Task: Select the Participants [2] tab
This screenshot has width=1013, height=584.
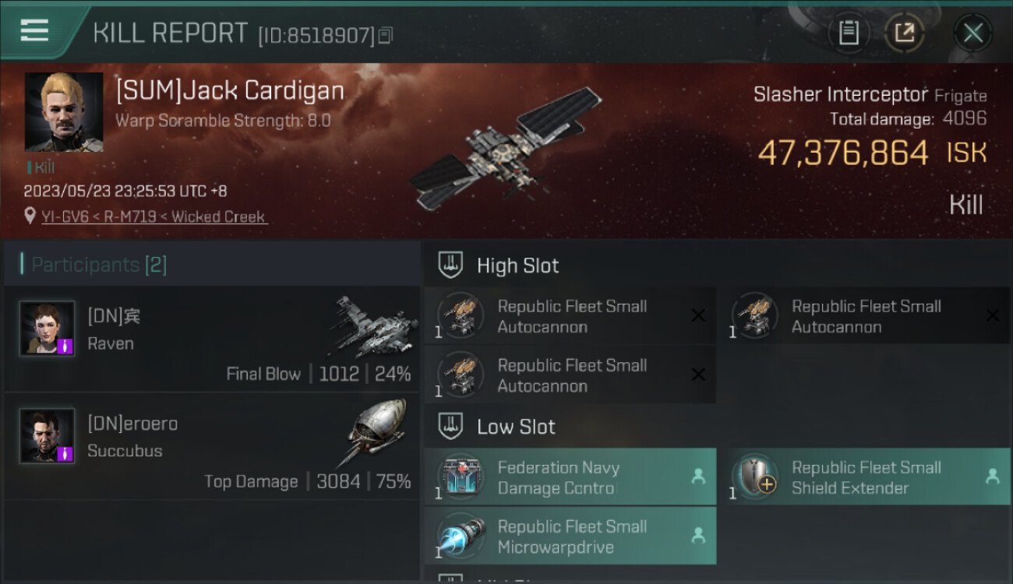Action: (x=99, y=265)
